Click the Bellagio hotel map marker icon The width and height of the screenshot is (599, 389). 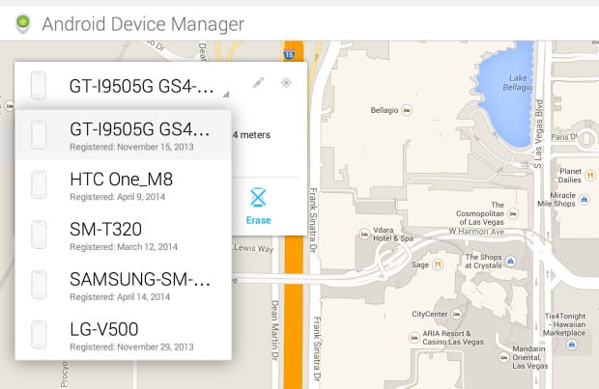(407, 110)
